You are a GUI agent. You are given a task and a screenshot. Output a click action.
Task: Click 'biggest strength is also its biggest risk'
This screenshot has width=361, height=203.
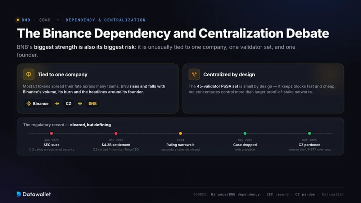click(x=84, y=47)
